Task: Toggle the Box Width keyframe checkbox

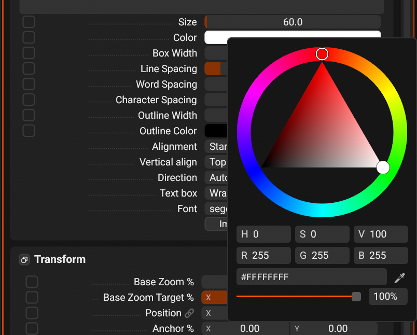Action: [29, 53]
